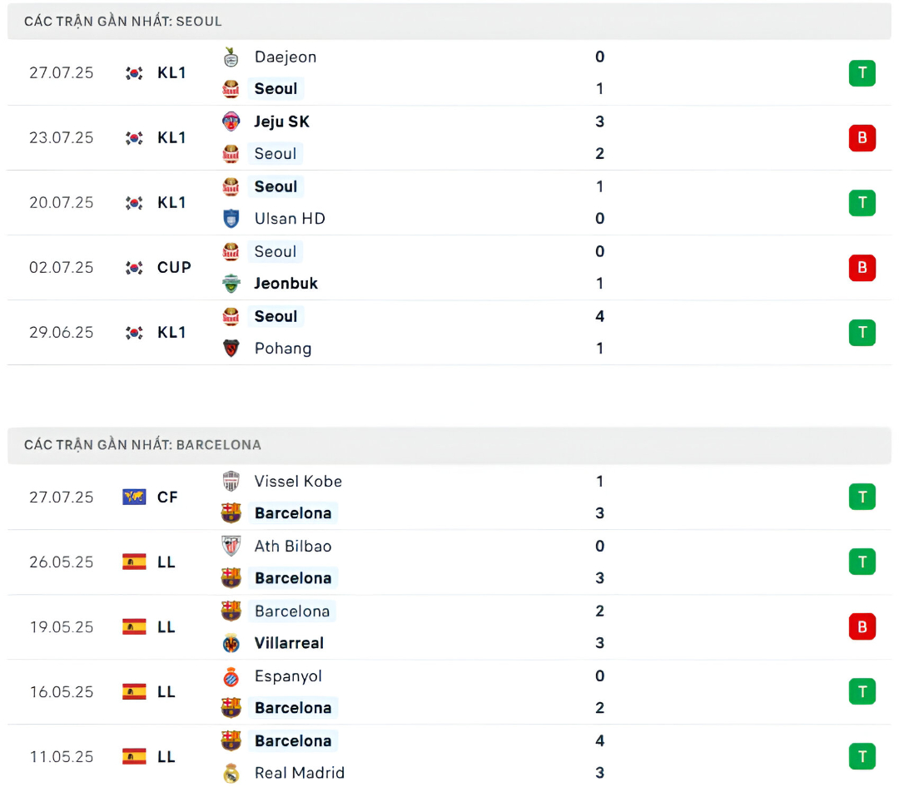Open the Pohang team crest
The height and width of the screenshot is (787, 899).
coord(231,349)
